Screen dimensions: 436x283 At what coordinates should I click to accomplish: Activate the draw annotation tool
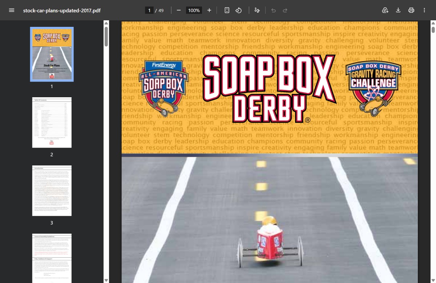pyautogui.click(x=257, y=10)
